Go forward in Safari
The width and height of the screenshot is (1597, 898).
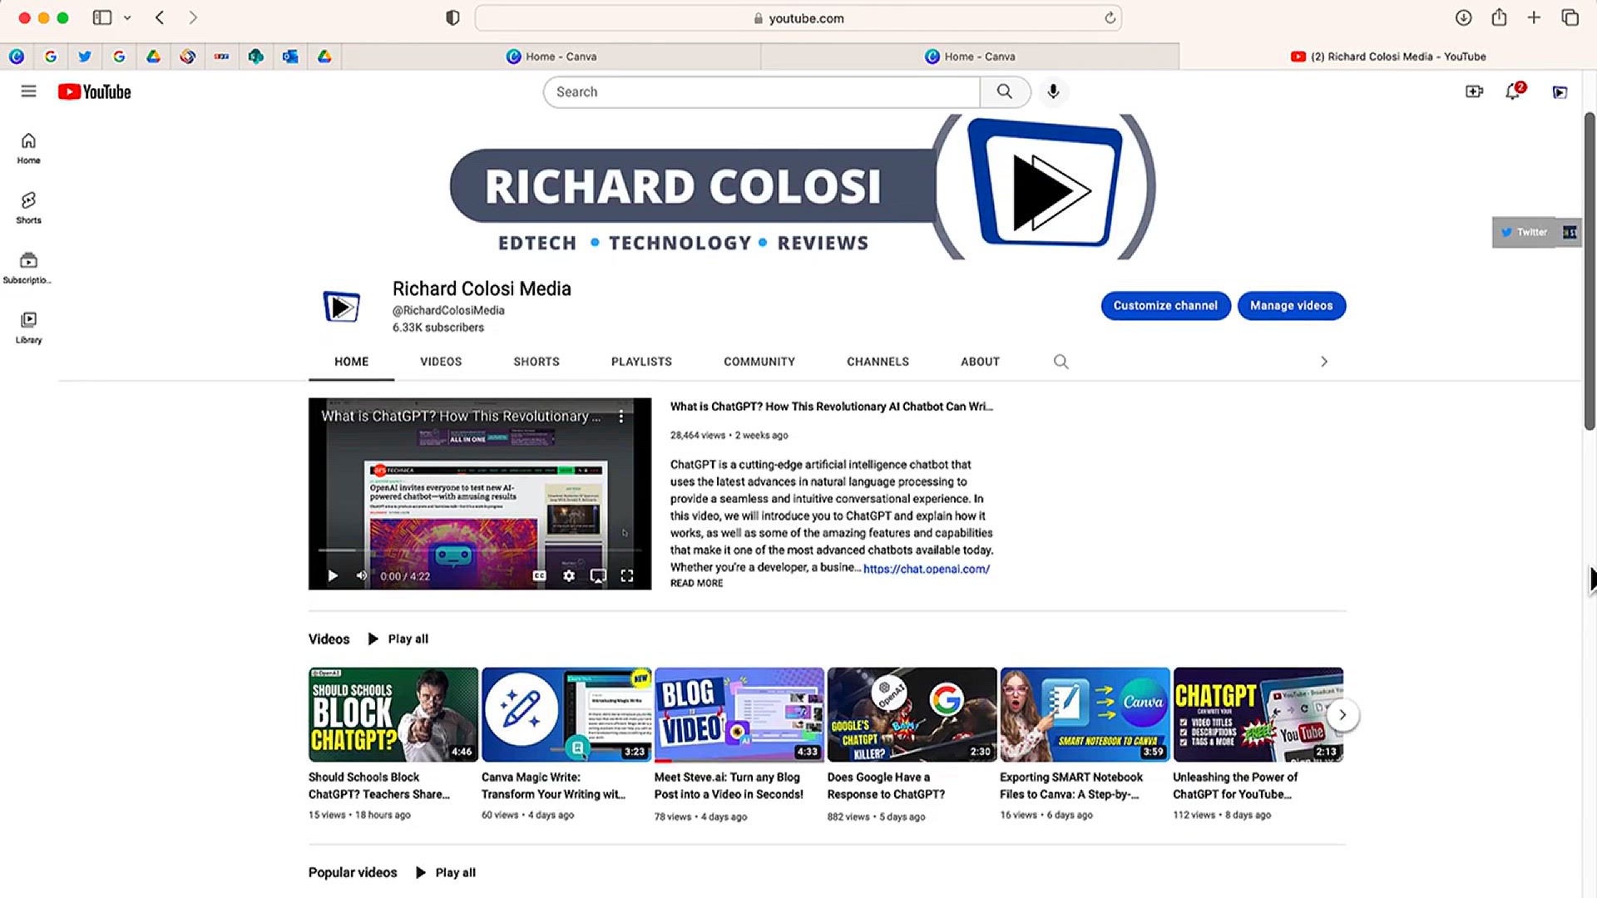[193, 17]
